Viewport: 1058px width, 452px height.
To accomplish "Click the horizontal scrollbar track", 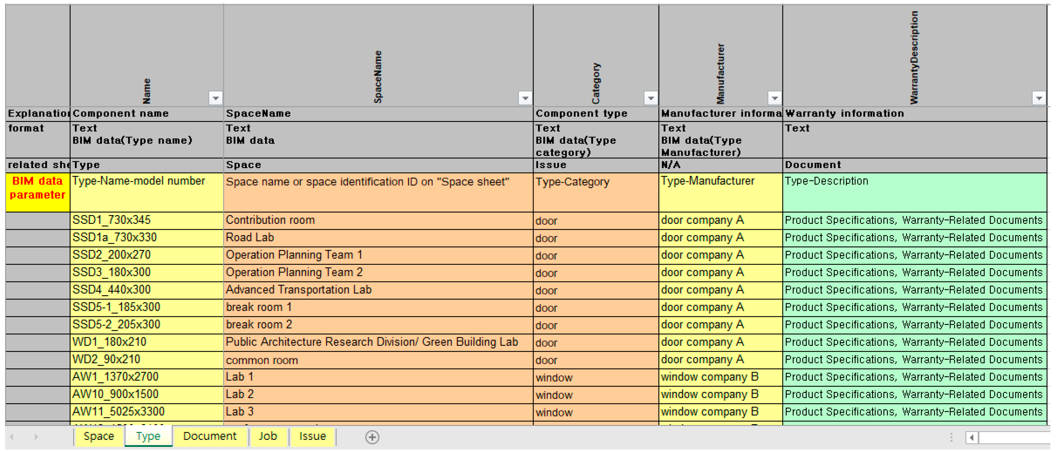I will 1015,438.
